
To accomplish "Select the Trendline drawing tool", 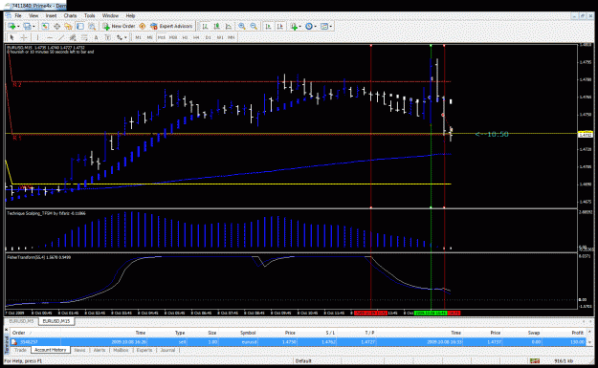I will pos(61,37).
